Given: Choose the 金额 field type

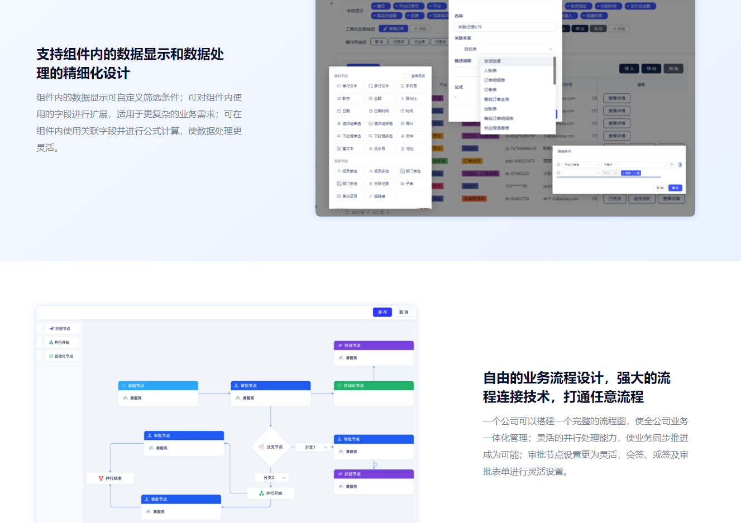Looking at the screenshot, I should click(381, 98).
